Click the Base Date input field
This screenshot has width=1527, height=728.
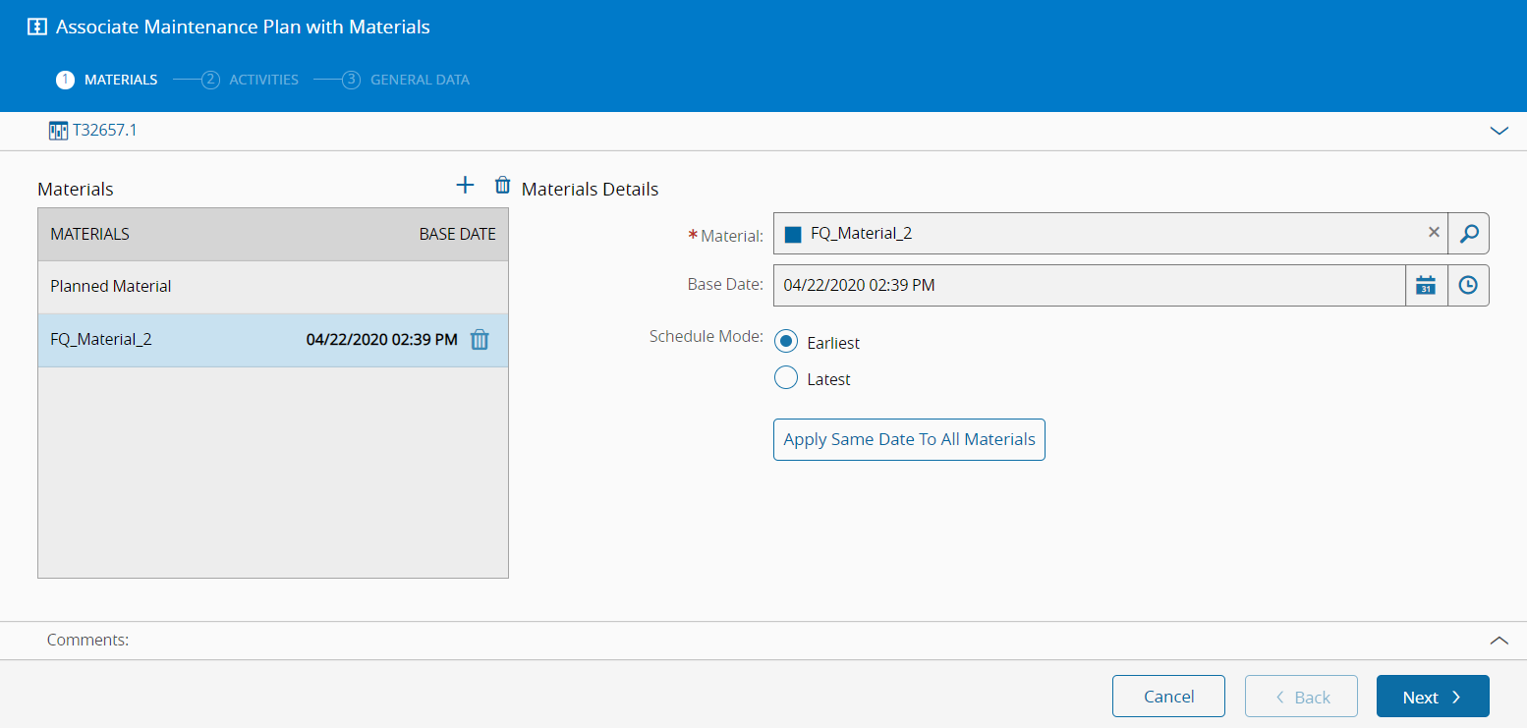pos(1089,286)
